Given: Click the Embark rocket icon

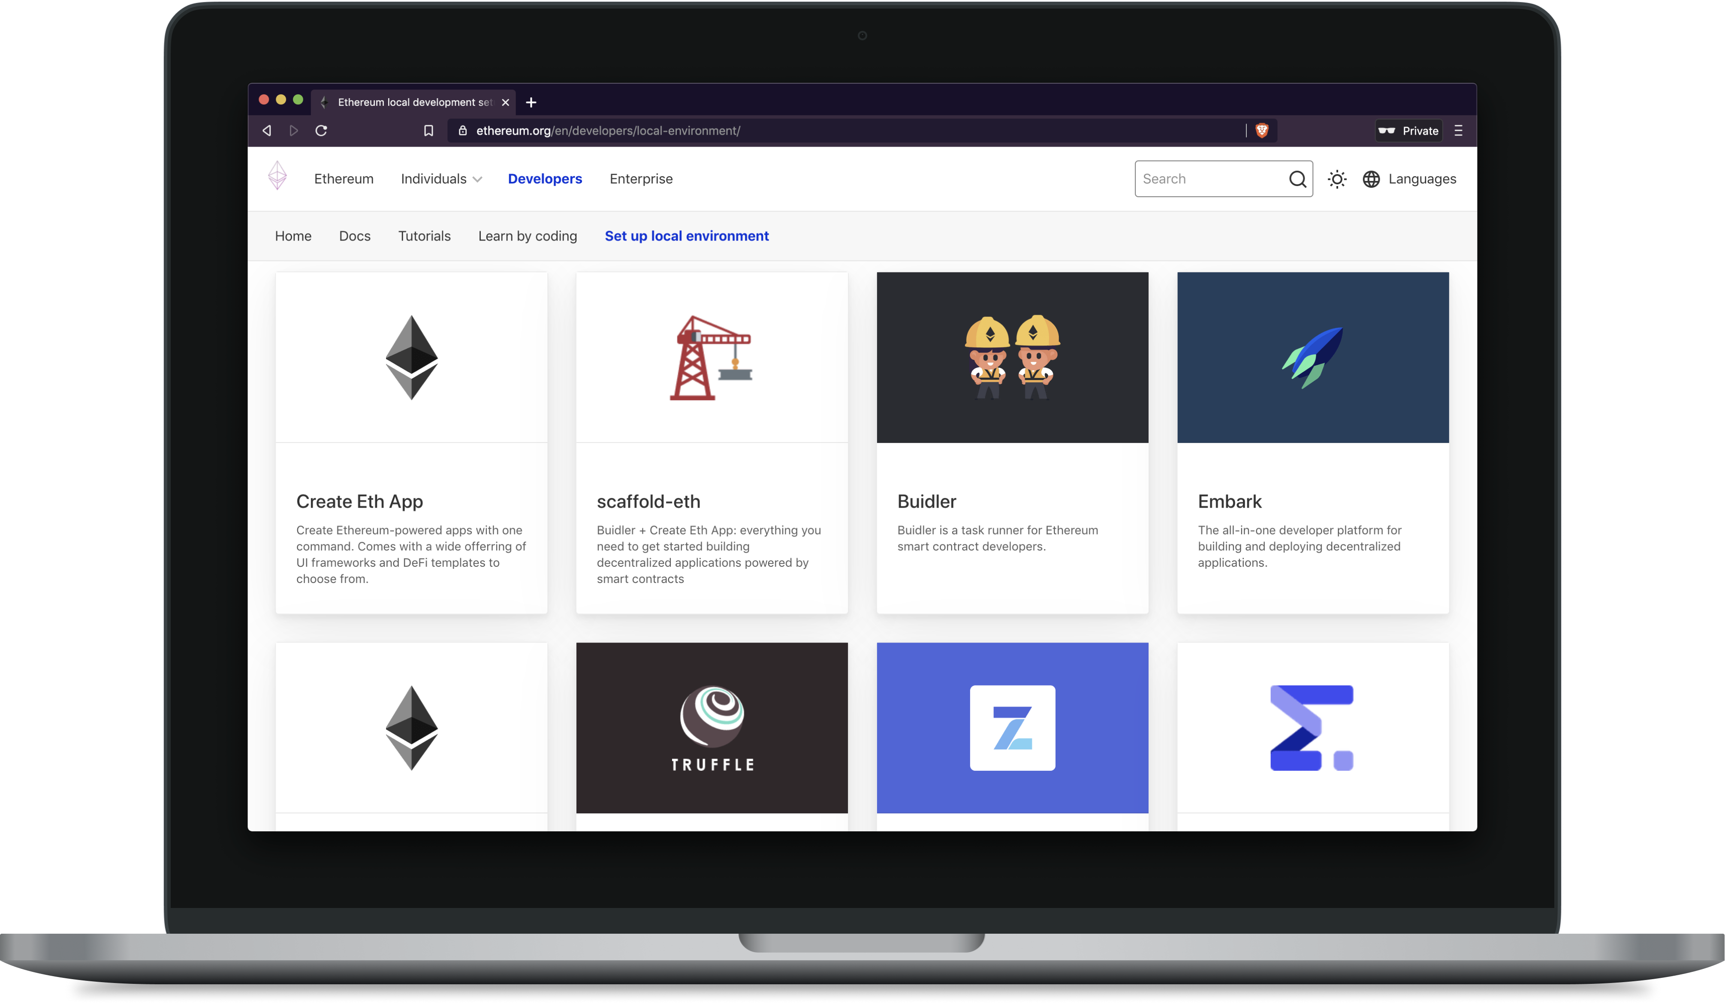Looking at the screenshot, I should [x=1312, y=356].
